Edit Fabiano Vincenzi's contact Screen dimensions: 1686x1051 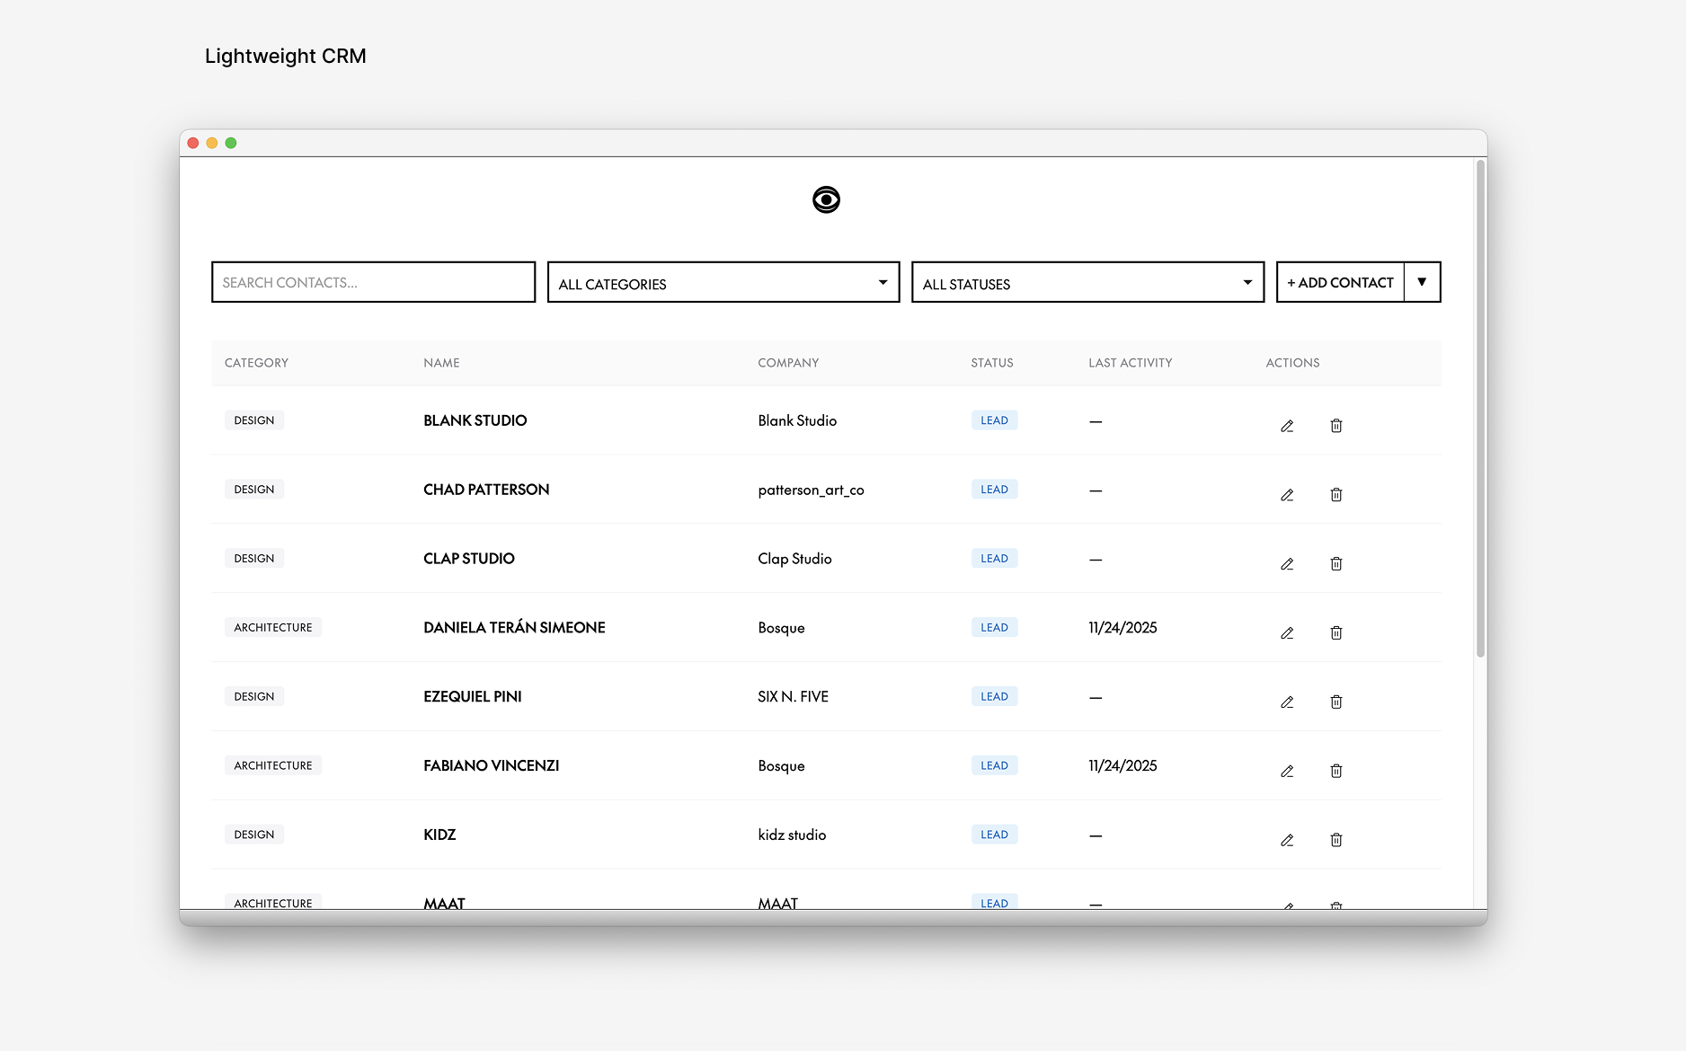(1287, 772)
